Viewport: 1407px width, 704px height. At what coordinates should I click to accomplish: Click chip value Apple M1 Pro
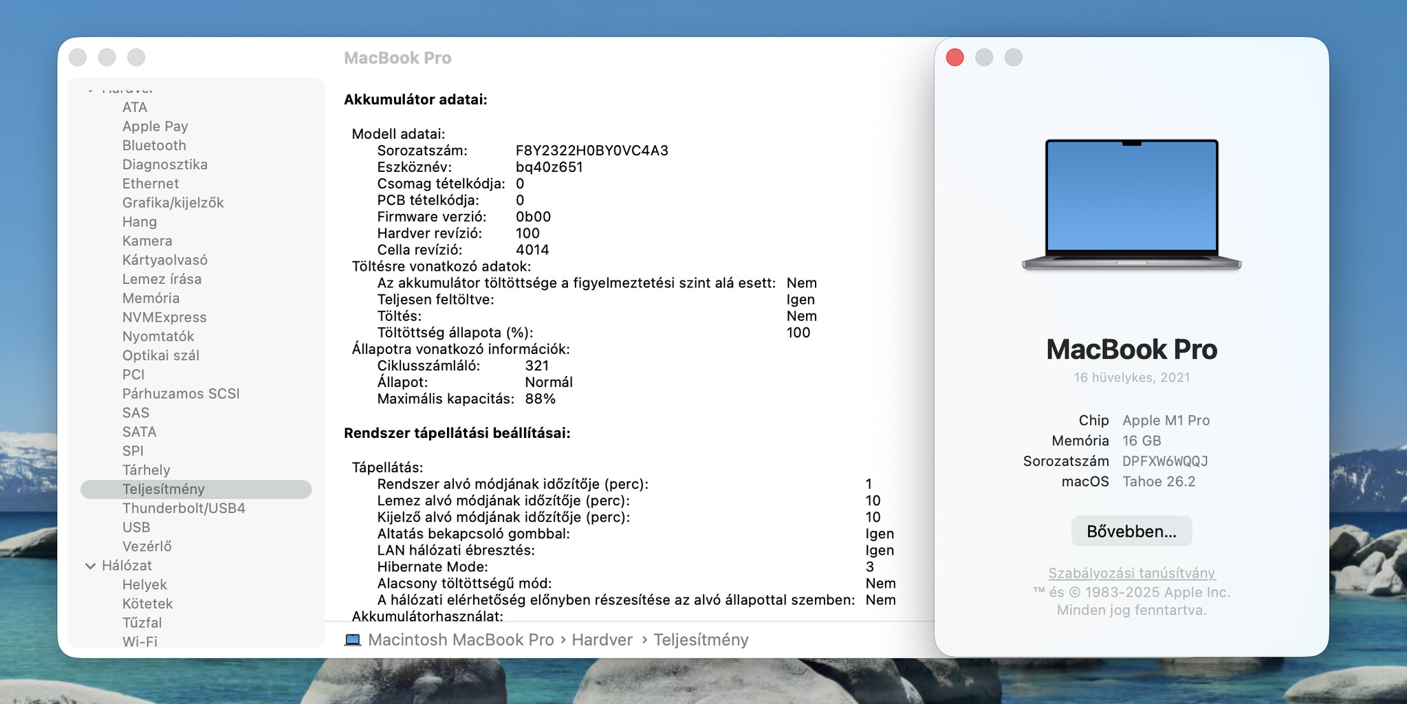click(1166, 421)
